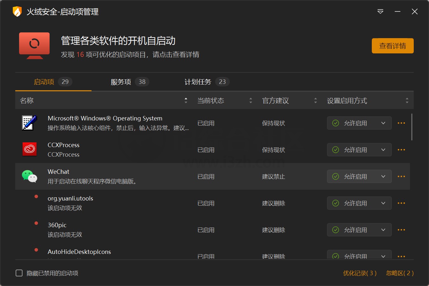Sort by 官方建议 column arrows

(x=316, y=101)
